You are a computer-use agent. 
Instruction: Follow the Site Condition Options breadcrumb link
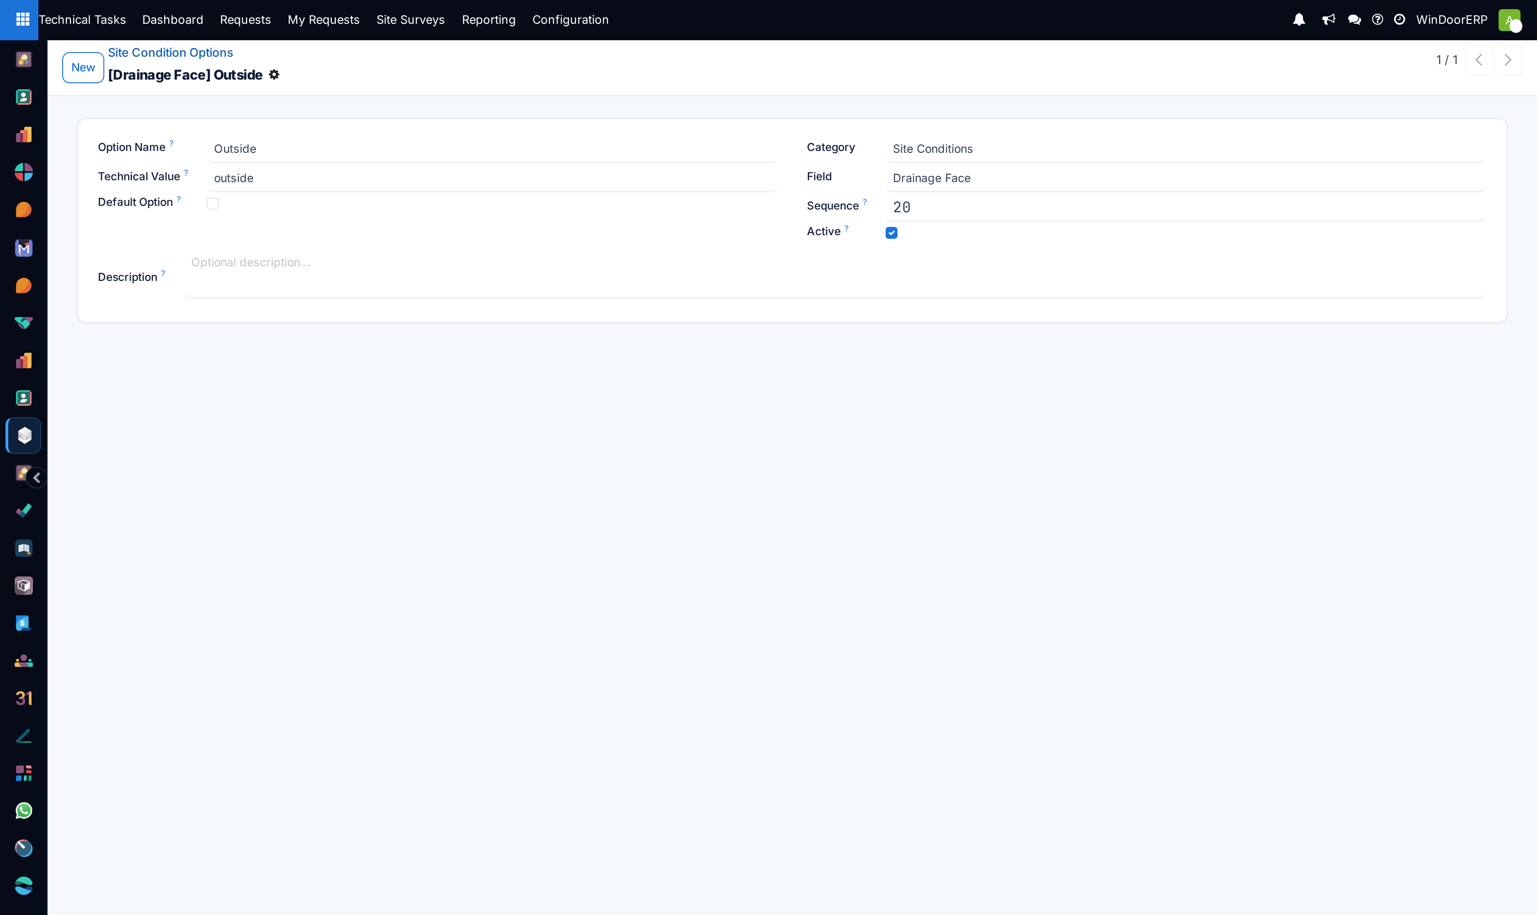170,53
